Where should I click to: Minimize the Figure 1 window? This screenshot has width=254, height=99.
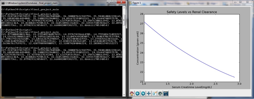235,2
